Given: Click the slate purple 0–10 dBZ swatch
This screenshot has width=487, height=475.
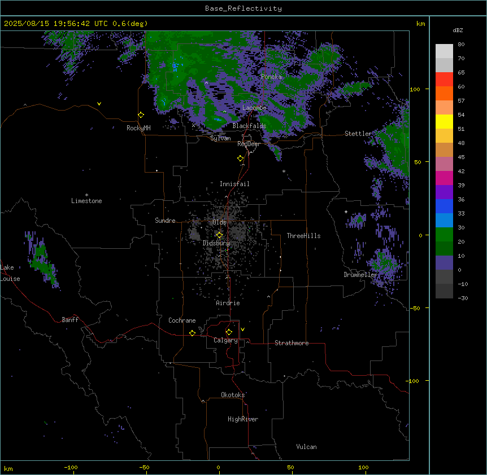Looking at the screenshot, I should (444, 263).
